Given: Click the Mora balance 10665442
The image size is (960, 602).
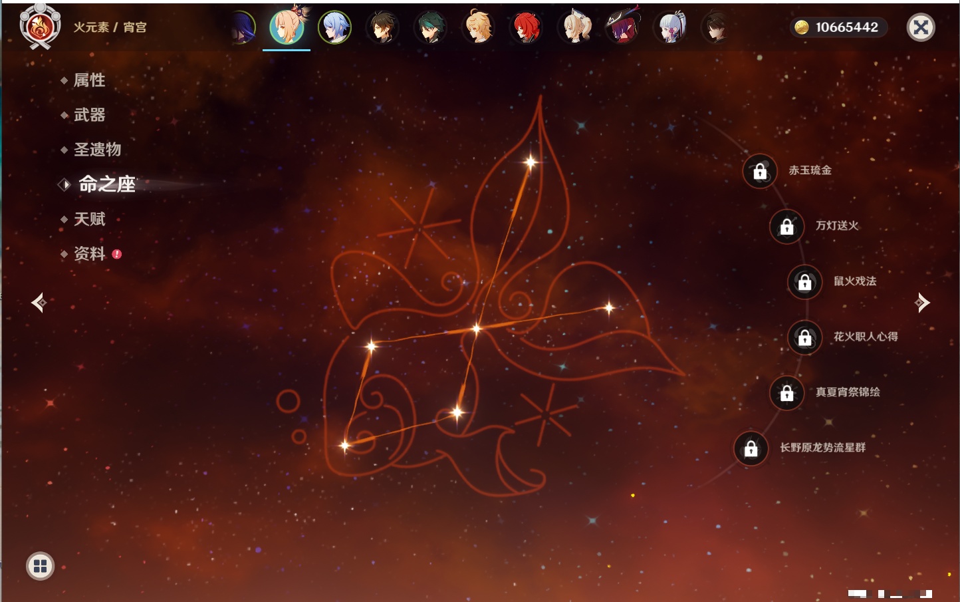Looking at the screenshot, I should (846, 27).
